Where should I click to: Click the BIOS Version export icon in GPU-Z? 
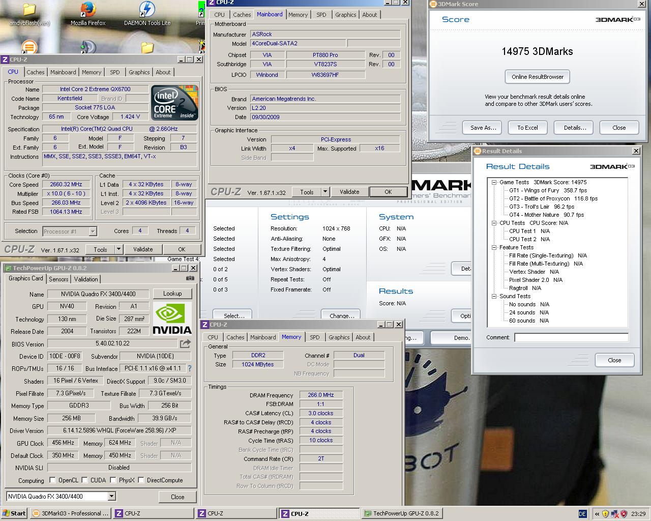pos(185,344)
